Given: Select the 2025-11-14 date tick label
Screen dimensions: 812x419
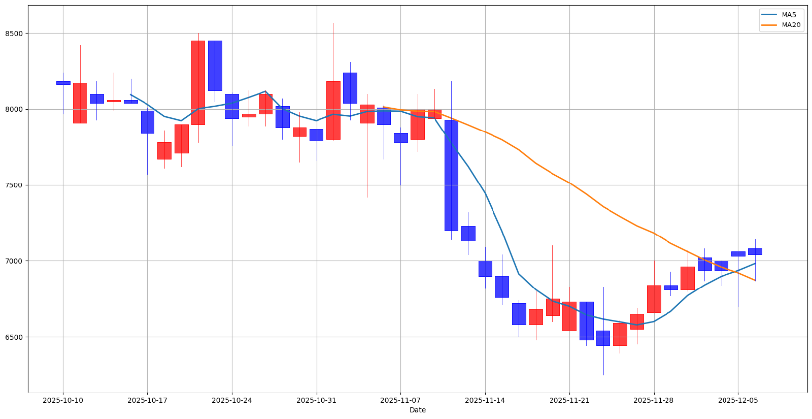Looking at the screenshot, I should click(x=485, y=400).
